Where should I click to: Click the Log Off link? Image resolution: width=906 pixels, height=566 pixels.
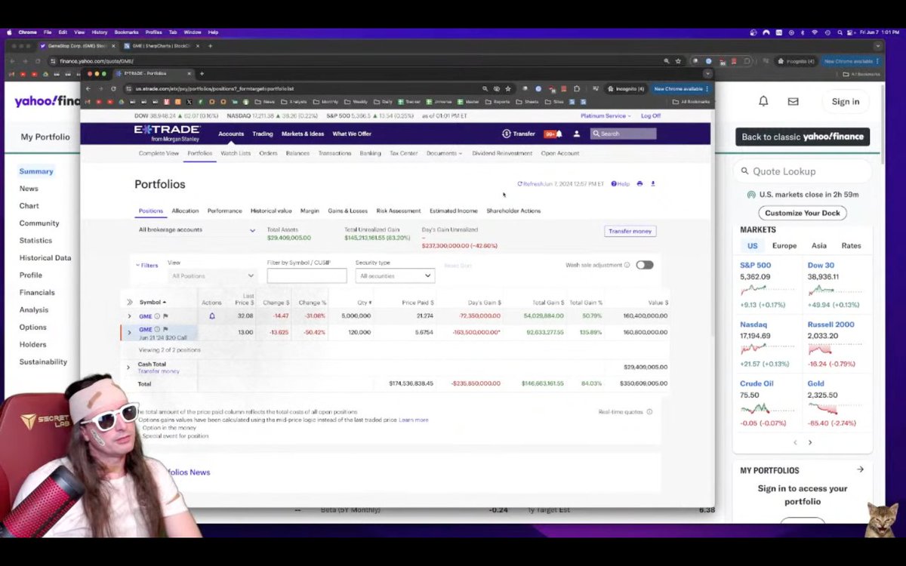(651, 115)
